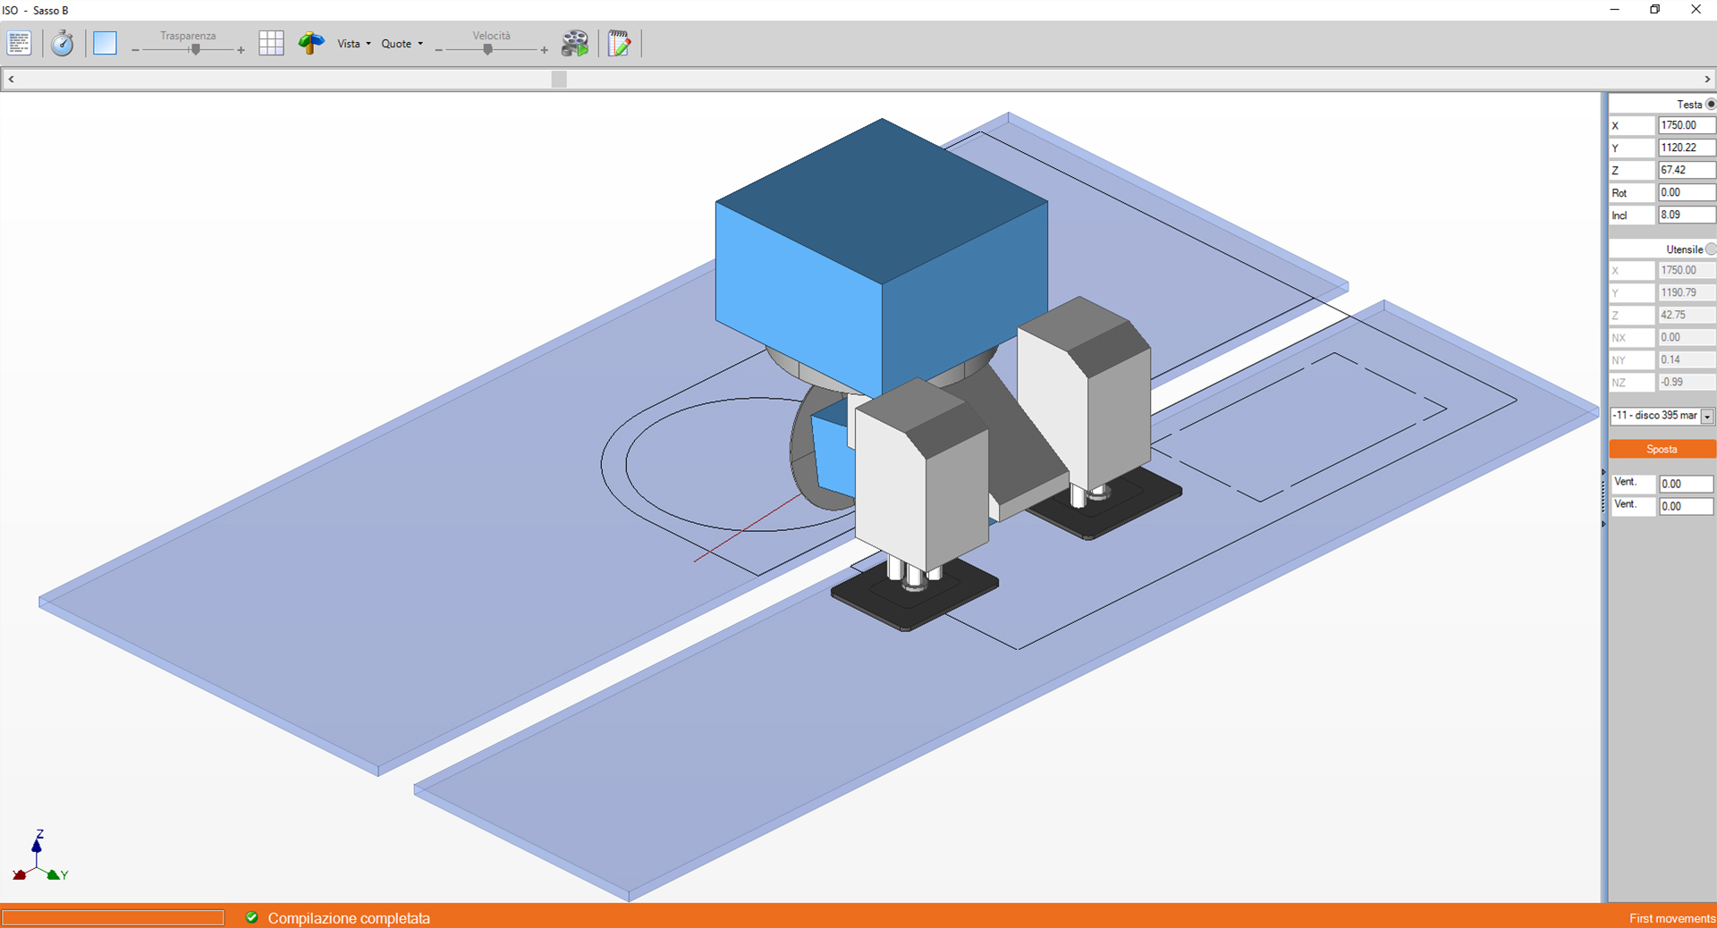1717x928 pixels.
Task: Increase Velocità with the plus button
Action: pos(544,50)
